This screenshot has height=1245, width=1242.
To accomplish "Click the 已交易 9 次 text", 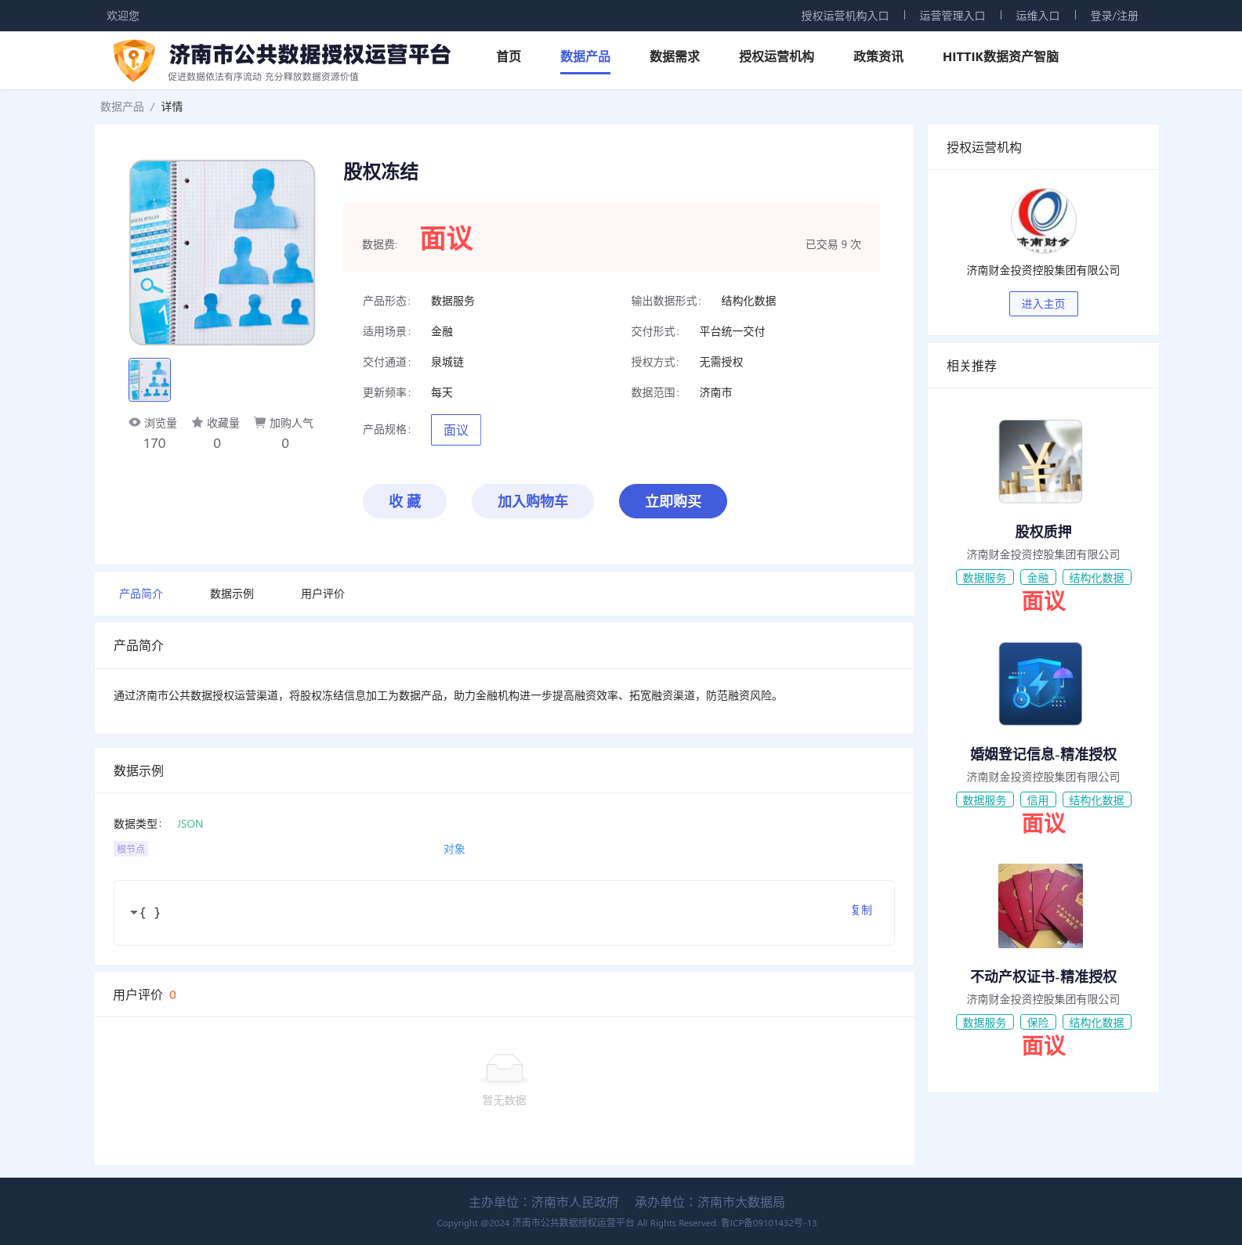I will [833, 244].
